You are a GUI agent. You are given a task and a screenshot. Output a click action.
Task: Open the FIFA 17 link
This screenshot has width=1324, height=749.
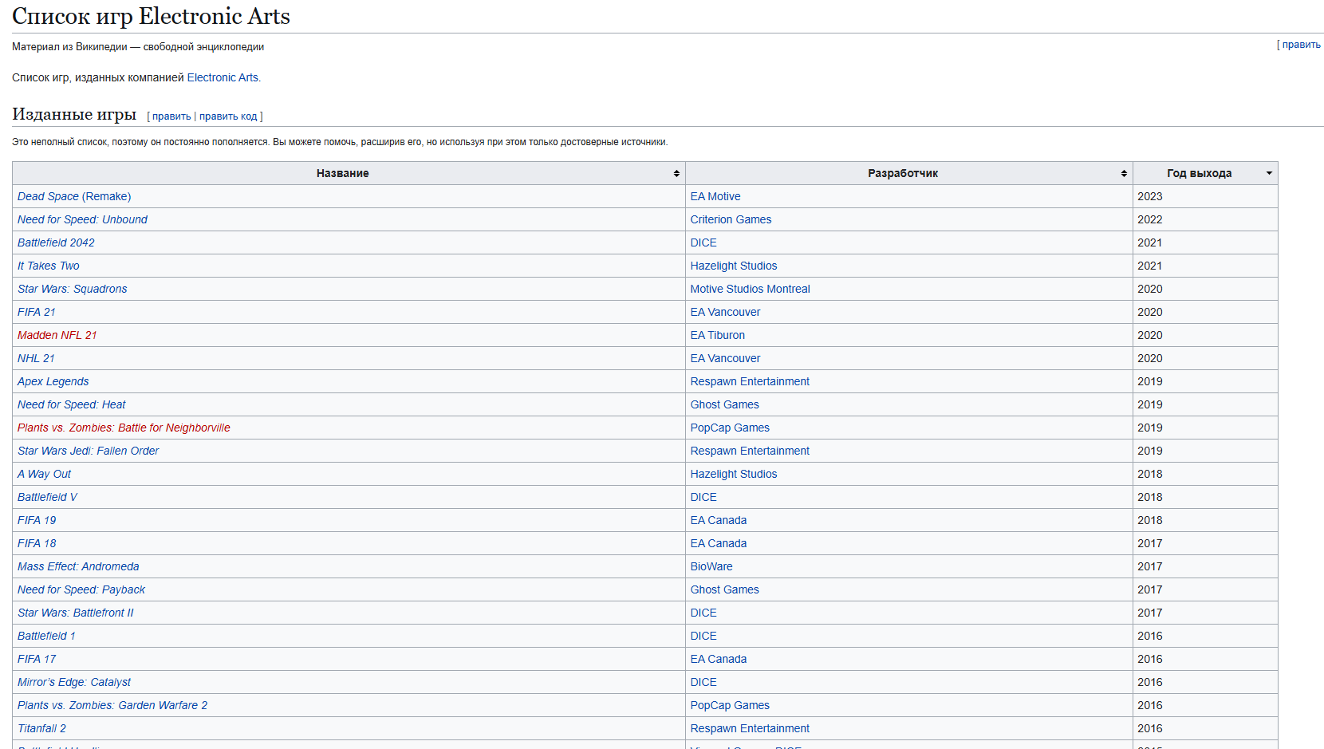click(37, 659)
